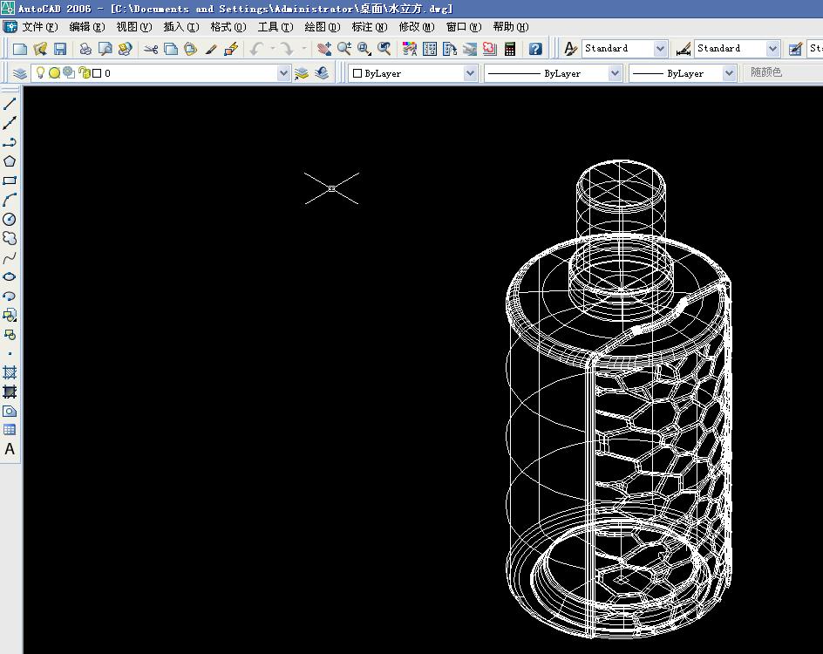Activate the Match Properties brush icon
This screenshot has width=823, height=654.
(x=211, y=49)
